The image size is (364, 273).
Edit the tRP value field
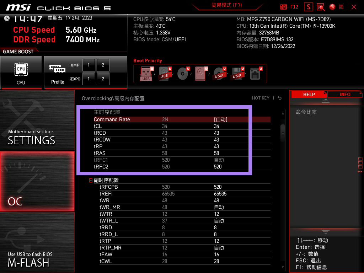tap(216, 146)
